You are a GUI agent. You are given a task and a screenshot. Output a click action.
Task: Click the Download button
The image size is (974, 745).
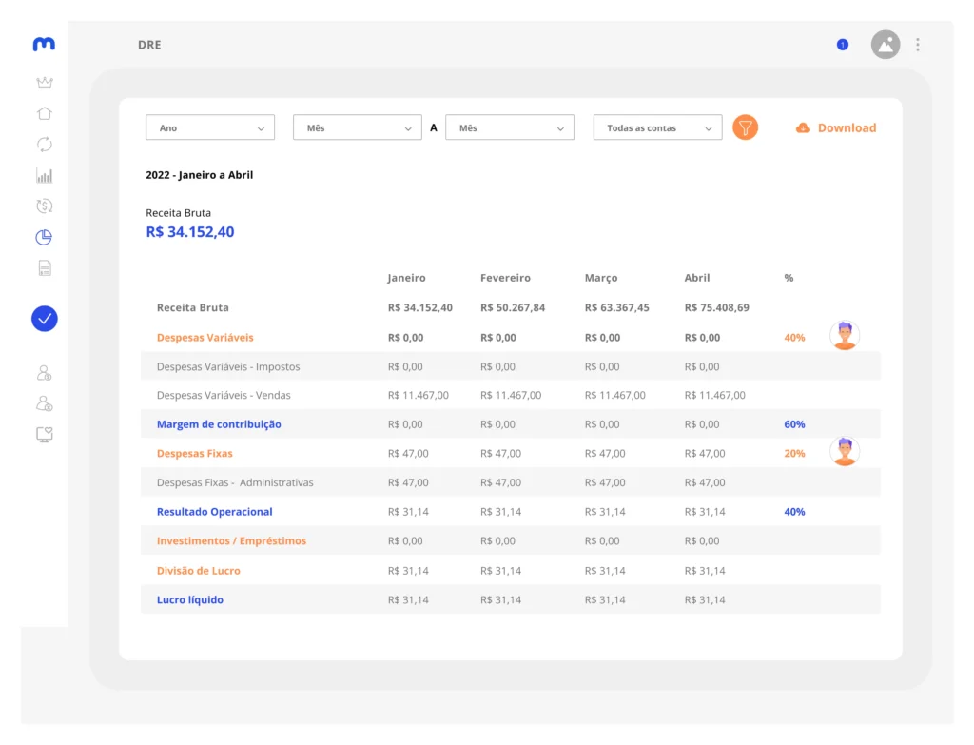point(836,128)
